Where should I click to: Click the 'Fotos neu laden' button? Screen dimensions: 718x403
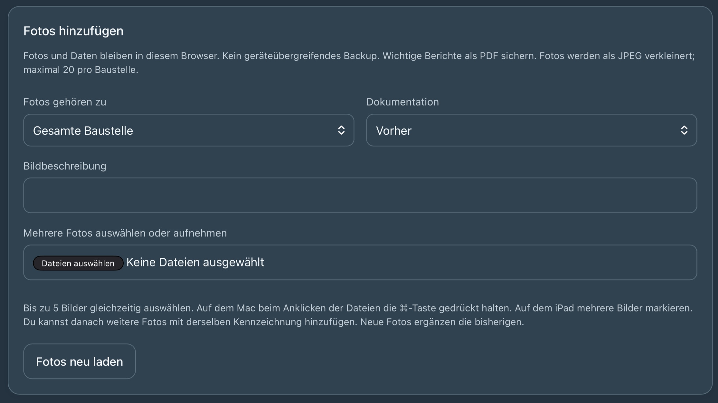pos(80,361)
